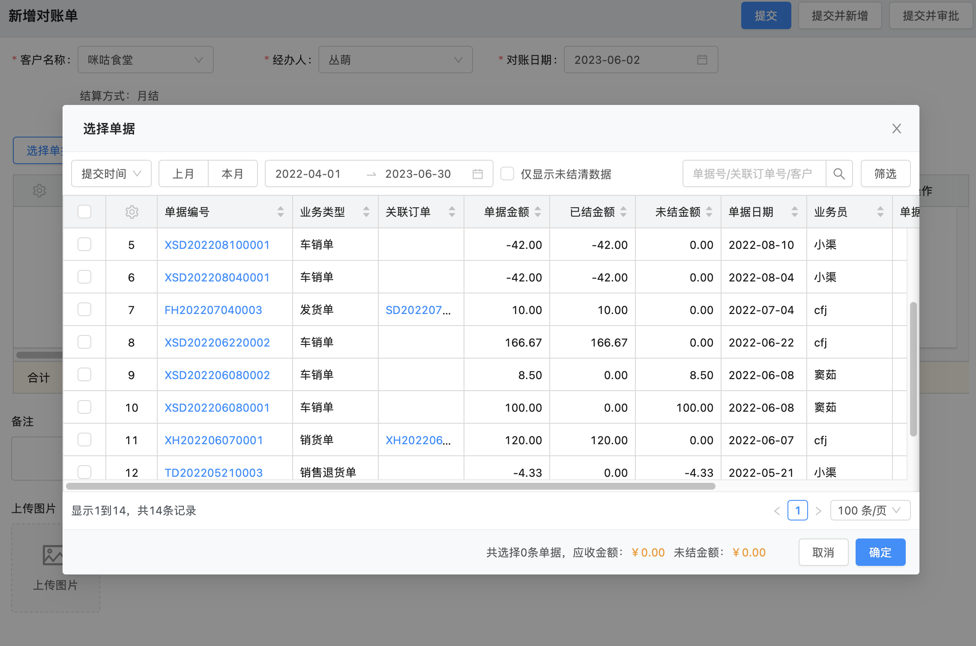This screenshot has width=976, height=646.
Task: Select the 上月 quick range
Action: (183, 174)
